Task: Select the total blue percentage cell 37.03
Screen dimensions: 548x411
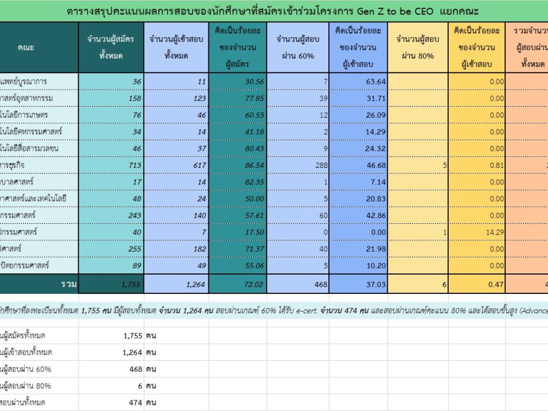Action: tap(358, 284)
